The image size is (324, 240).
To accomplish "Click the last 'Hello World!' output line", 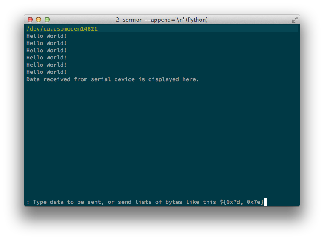I will point(47,72).
